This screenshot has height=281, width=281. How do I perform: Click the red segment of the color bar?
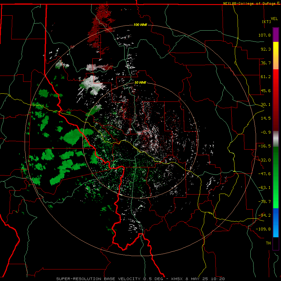[x=276, y=100]
